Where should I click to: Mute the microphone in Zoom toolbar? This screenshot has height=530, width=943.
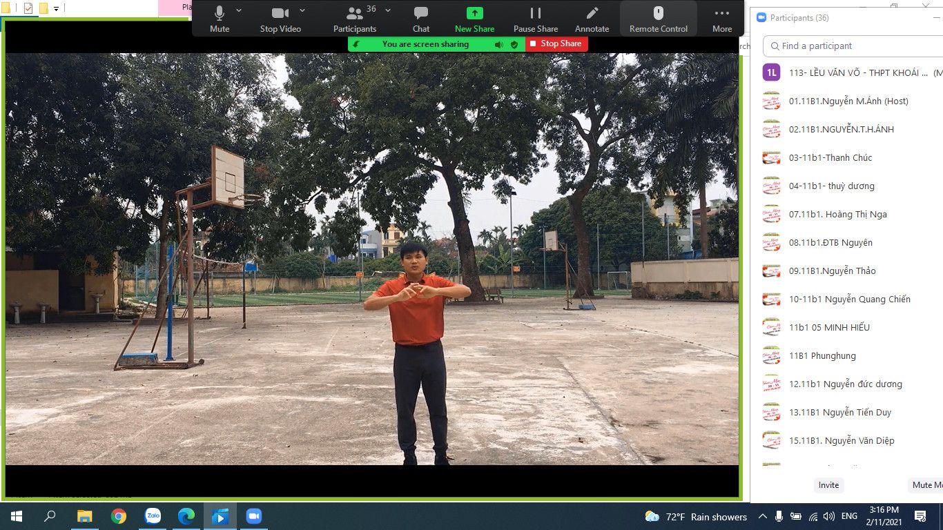click(220, 19)
